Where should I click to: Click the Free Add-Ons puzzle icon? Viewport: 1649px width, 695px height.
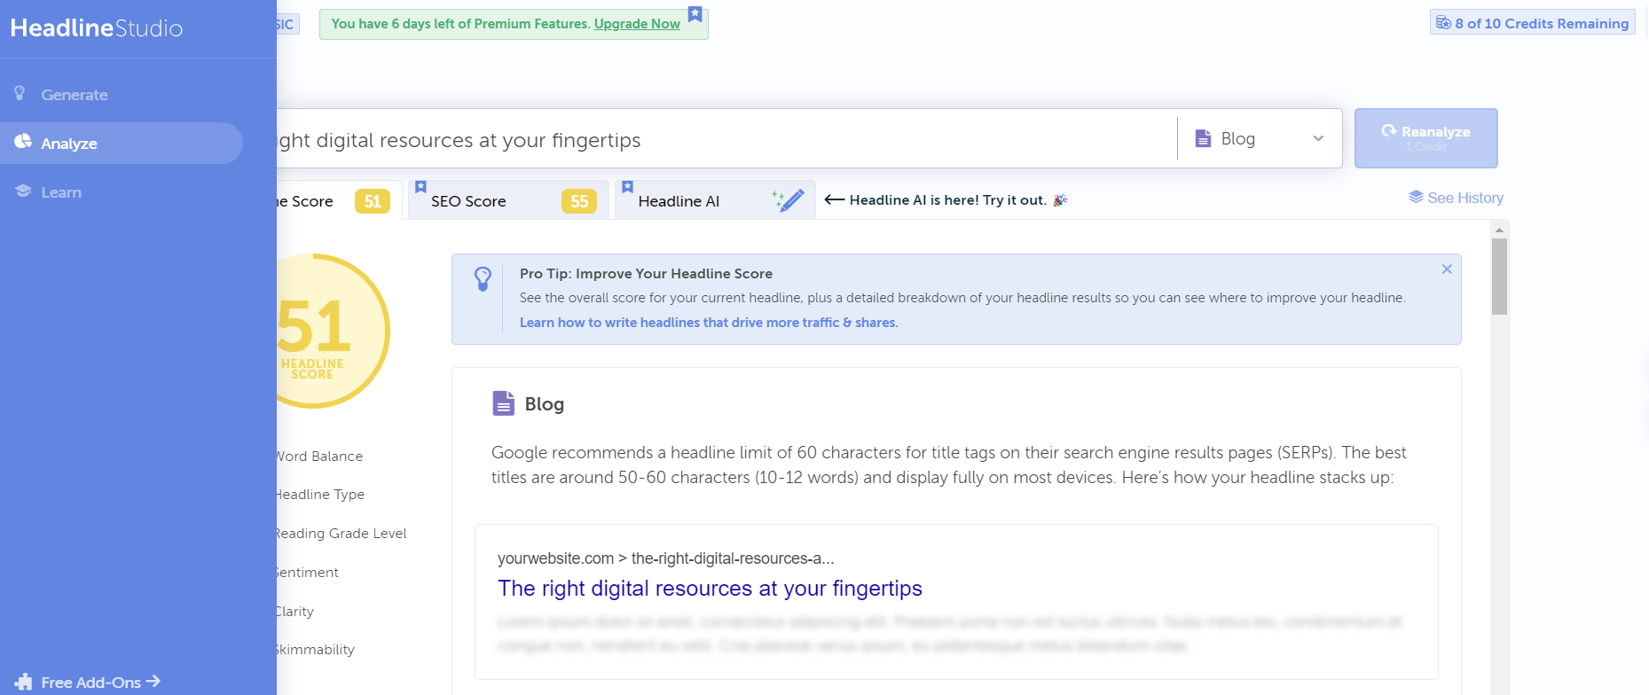click(x=24, y=682)
